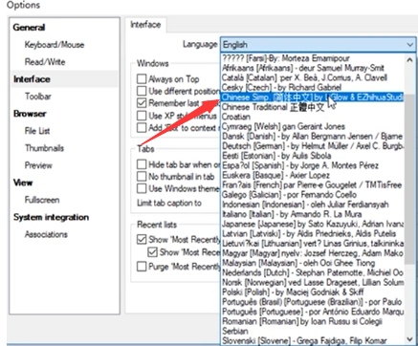Viewport: 418px width, 346px height.
Task: Choose Lithuanian language entry
Action: pos(313,244)
